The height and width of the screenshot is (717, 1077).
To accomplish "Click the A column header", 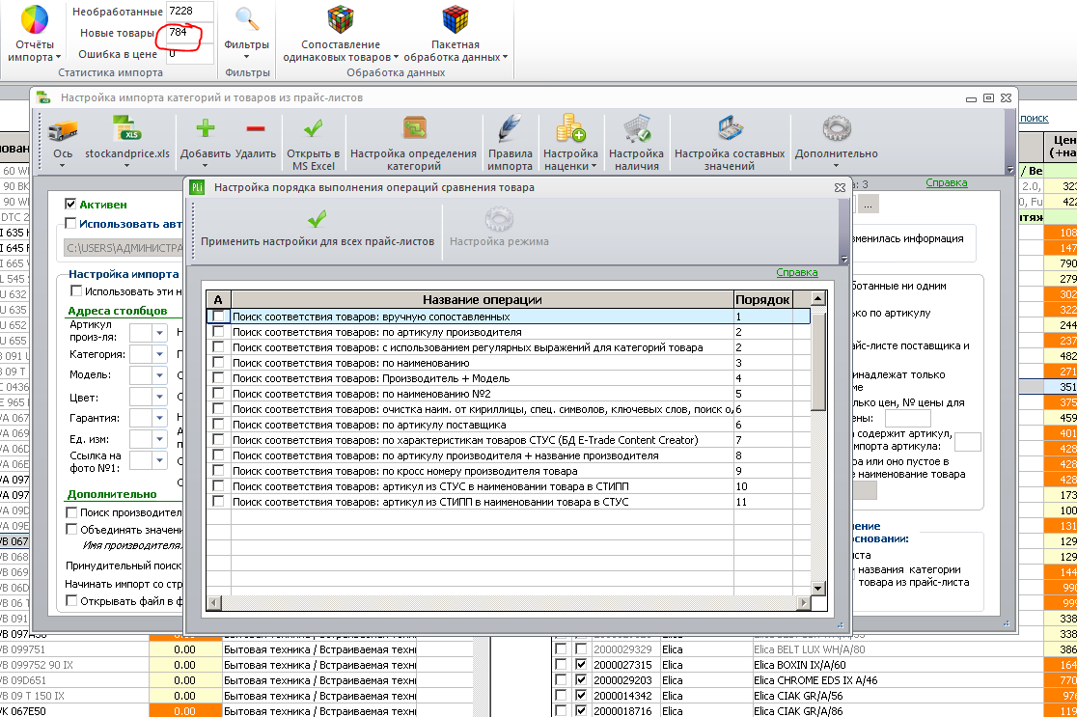I will click(218, 299).
